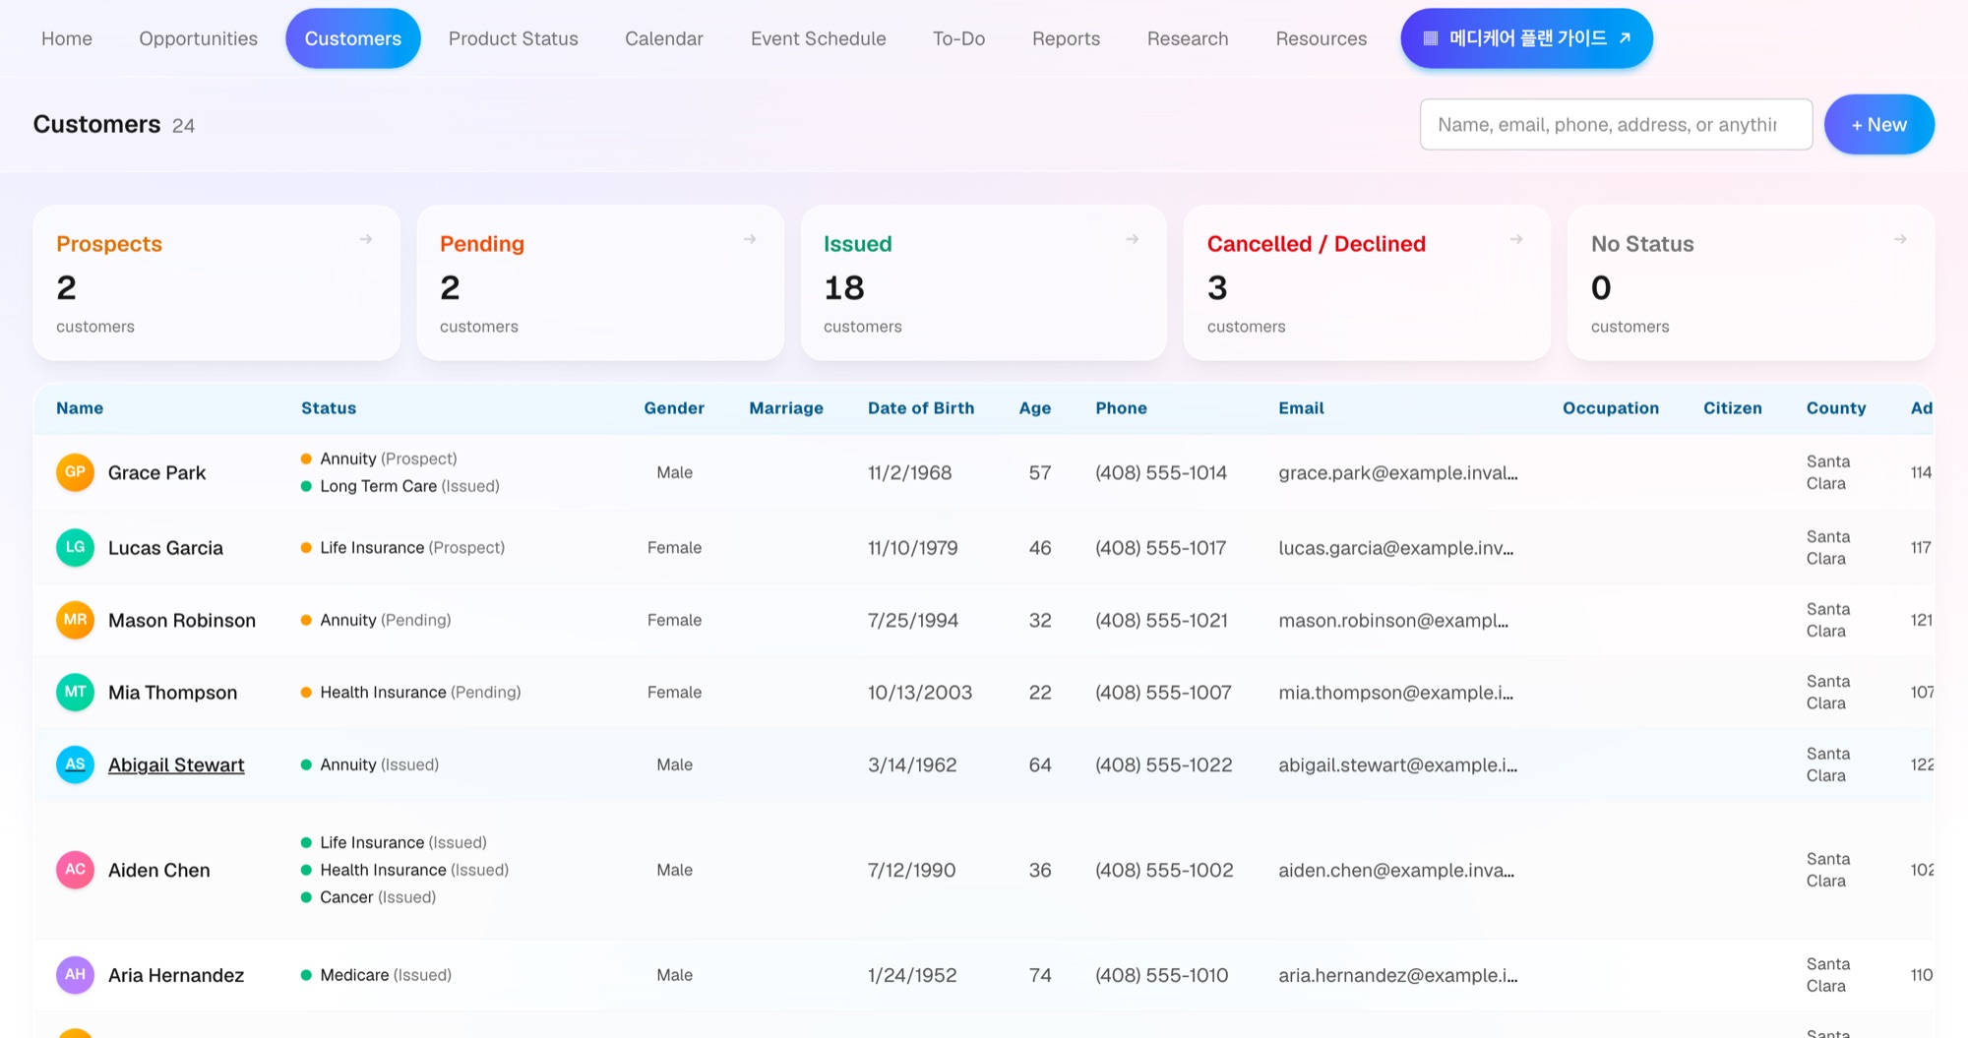Image resolution: width=1968 pixels, height=1038 pixels.
Task: Open the Calendar tab
Action: click(x=664, y=38)
